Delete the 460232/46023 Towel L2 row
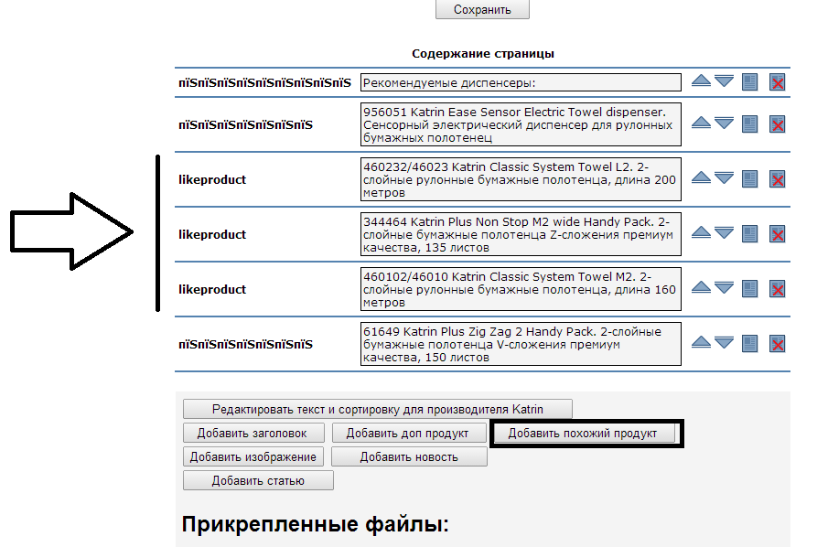This screenshot has width=817, height=547. 777,178
